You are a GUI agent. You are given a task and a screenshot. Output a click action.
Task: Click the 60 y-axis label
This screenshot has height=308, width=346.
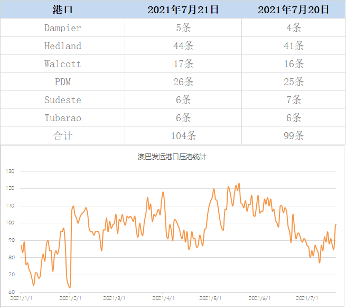12,292
